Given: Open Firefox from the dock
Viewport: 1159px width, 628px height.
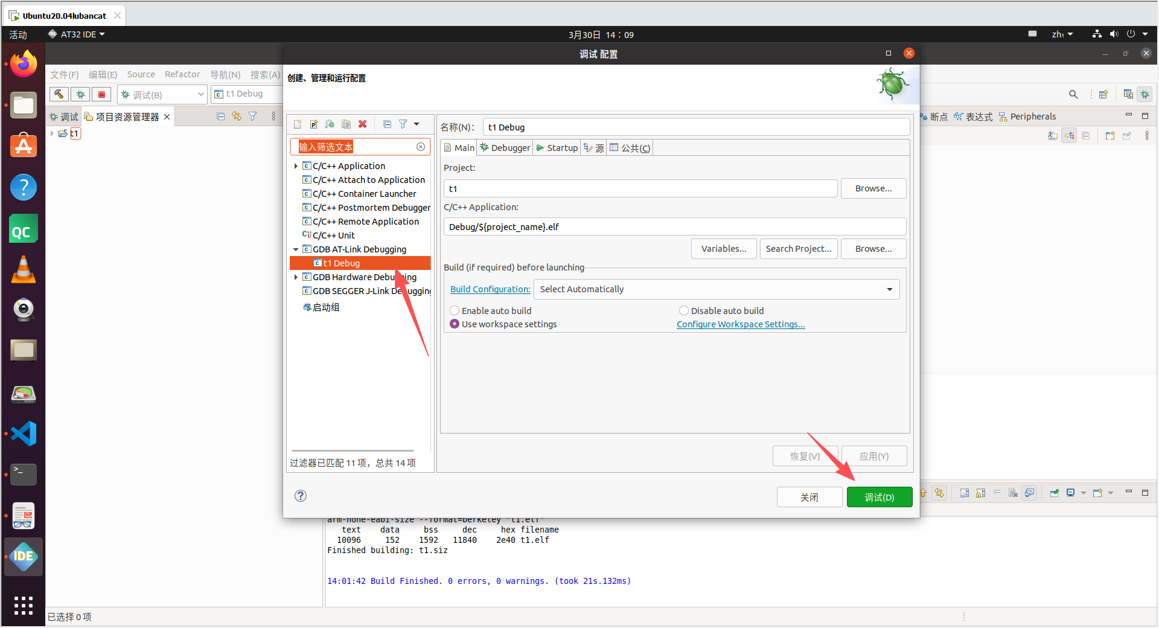Looking at the screenshot, I should pos(24,63).
